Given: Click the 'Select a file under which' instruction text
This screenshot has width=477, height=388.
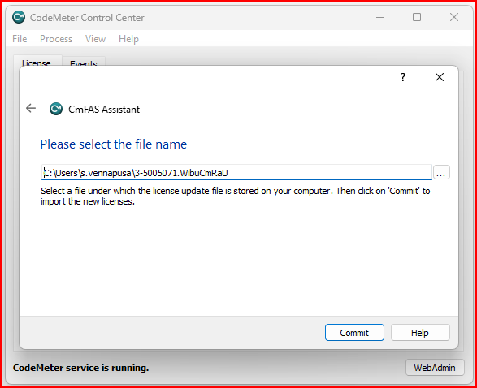Looking at the screenshot, I should pyautogui.click(x=235, y=196).
